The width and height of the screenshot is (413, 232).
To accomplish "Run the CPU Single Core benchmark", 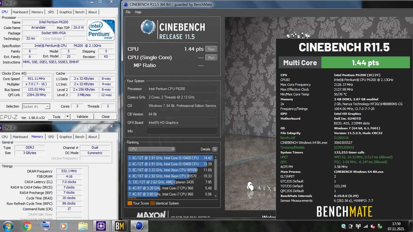I will [x=211, y=57].
